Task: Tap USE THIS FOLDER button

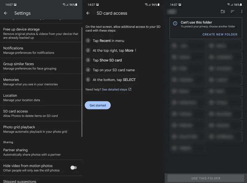Action: [206, 178]
